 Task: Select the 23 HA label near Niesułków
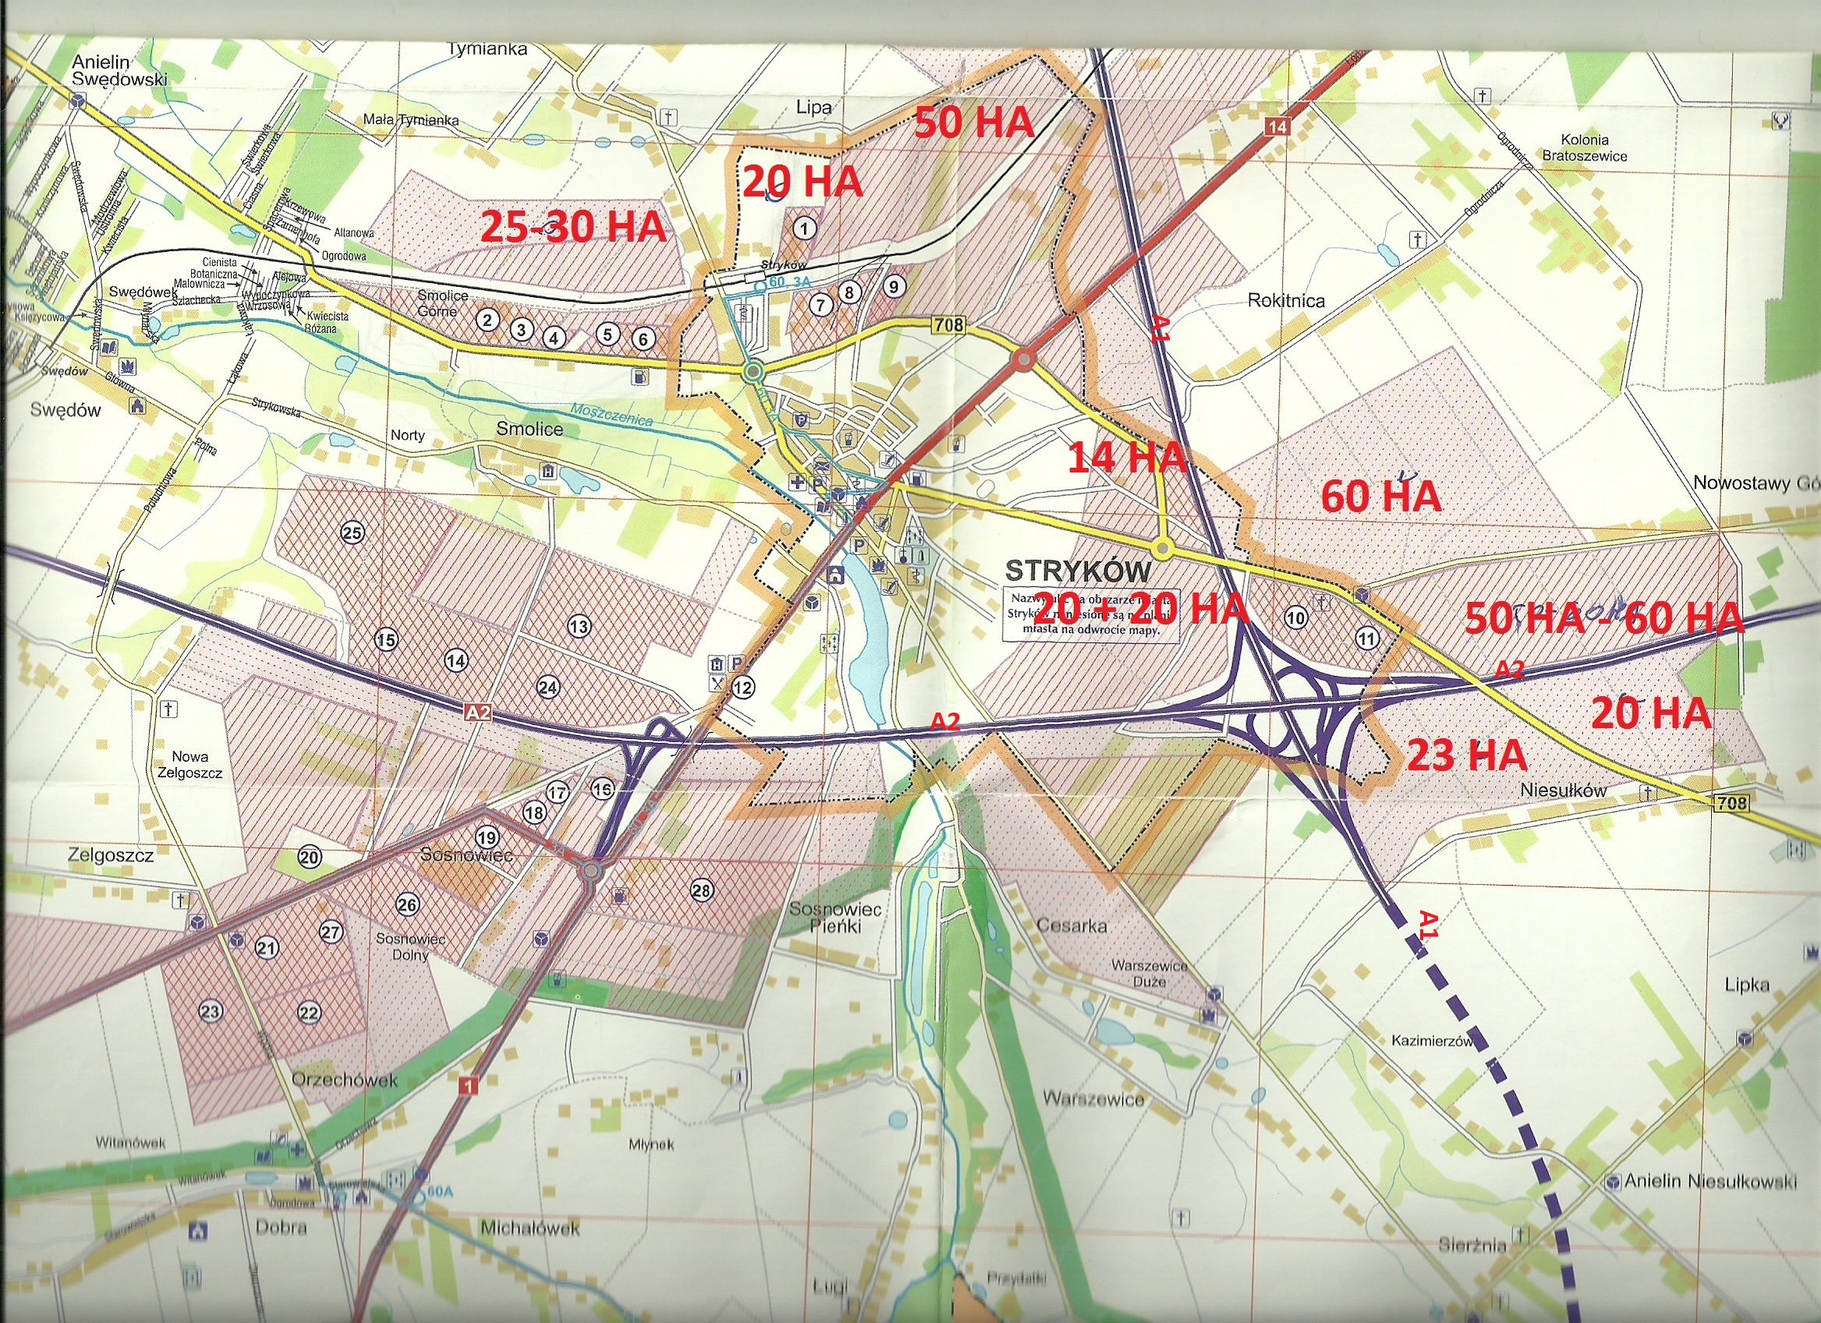pyautogui.click(x=1466, y=755)
